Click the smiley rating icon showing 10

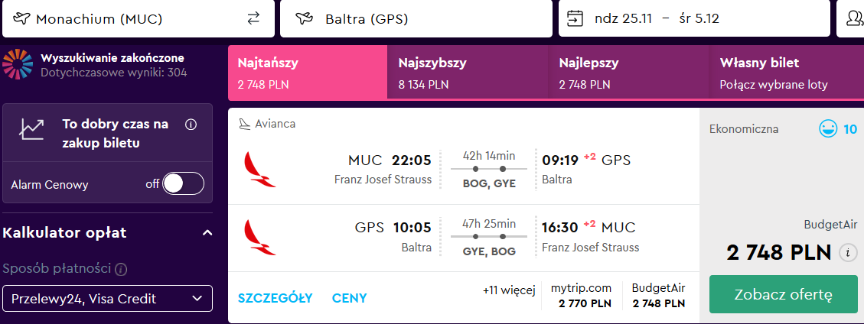tap(828, 129)
